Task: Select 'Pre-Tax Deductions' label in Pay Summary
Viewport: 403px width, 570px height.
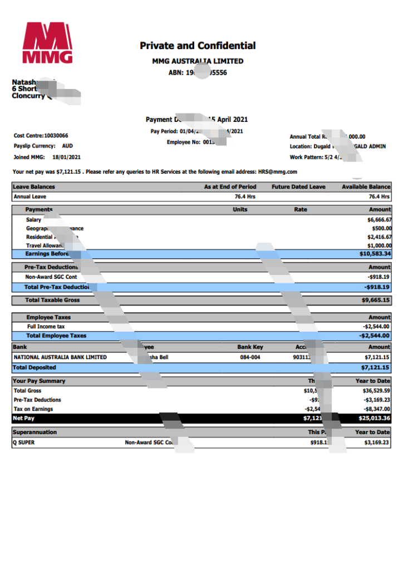Action: (37, 400)
